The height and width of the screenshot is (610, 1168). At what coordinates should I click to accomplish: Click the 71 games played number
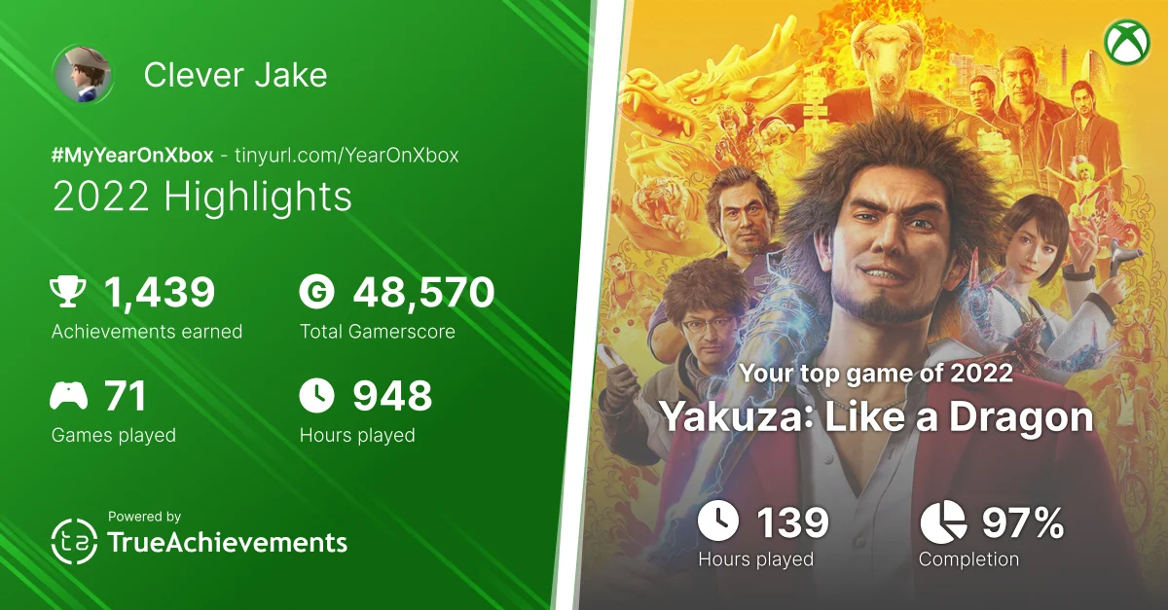(x=125, y=397)
